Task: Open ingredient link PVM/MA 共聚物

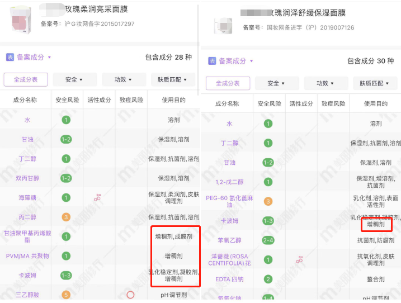Action: coord(27,256)
